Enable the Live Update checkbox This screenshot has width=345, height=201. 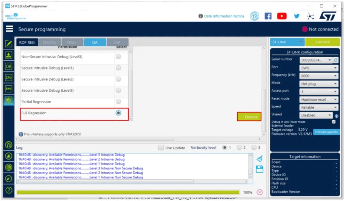tap(161, 148)
